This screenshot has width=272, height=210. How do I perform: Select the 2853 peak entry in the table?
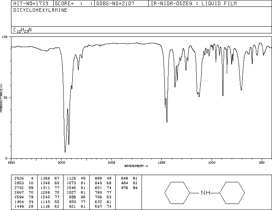[24, 183]
